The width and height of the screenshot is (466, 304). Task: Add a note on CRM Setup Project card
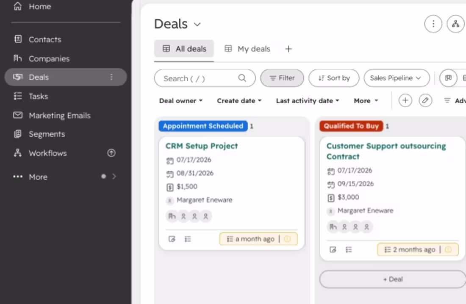pyautogui.click(x=172, y=239)
